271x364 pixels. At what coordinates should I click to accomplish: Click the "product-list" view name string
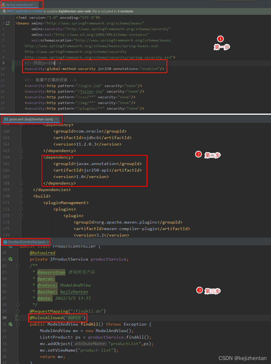[x=96, y=350]
